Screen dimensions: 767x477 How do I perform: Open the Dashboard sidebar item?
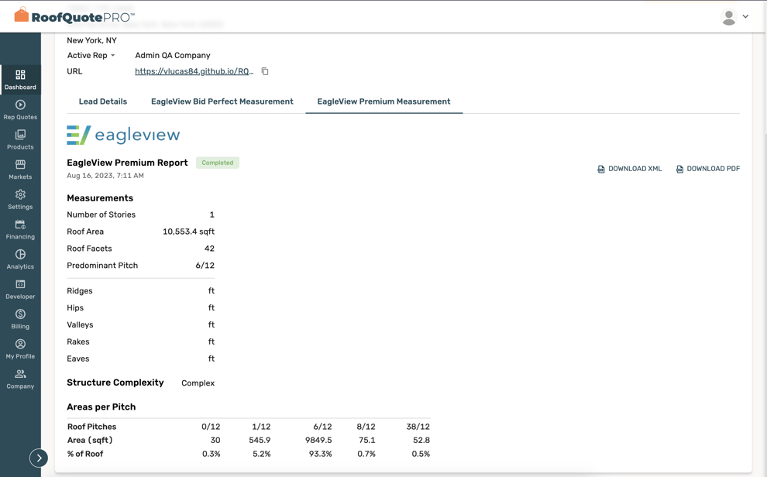20,80
